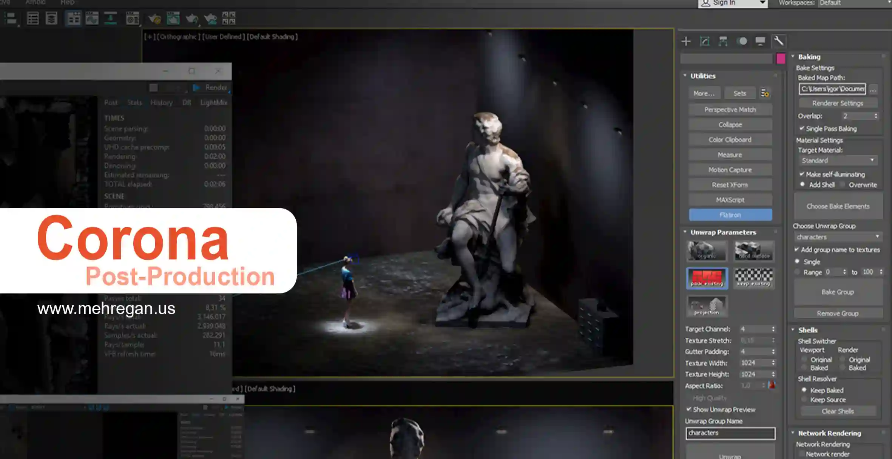Open the Utilities wrench tab icon
Viewport: 892px width, 459px height.
(779, 41)
